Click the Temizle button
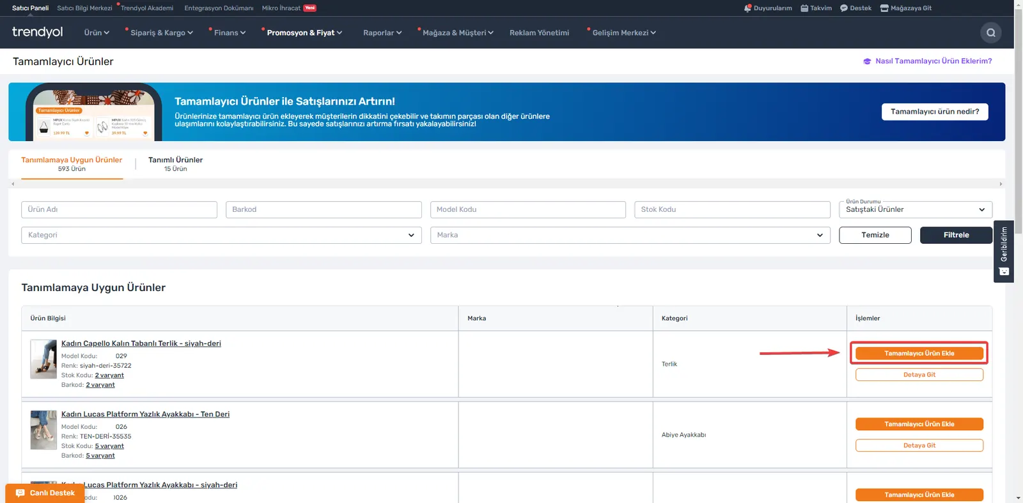1023x503 pixels. point(875,235)
